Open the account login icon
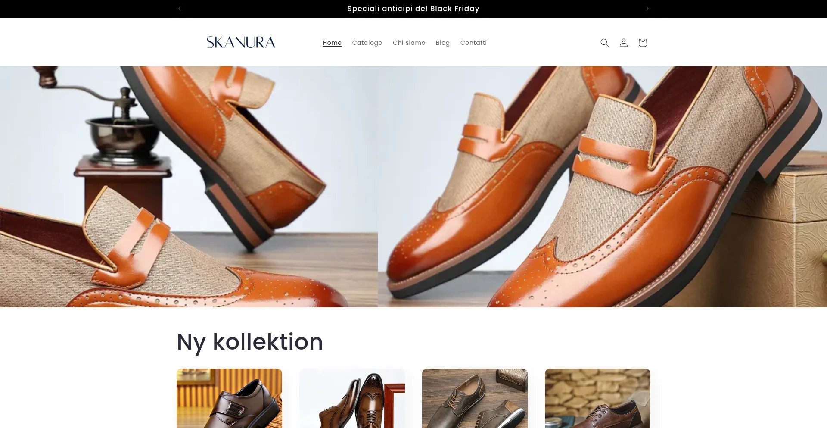This screenshot has height=428, width=827. coord(623,43)
